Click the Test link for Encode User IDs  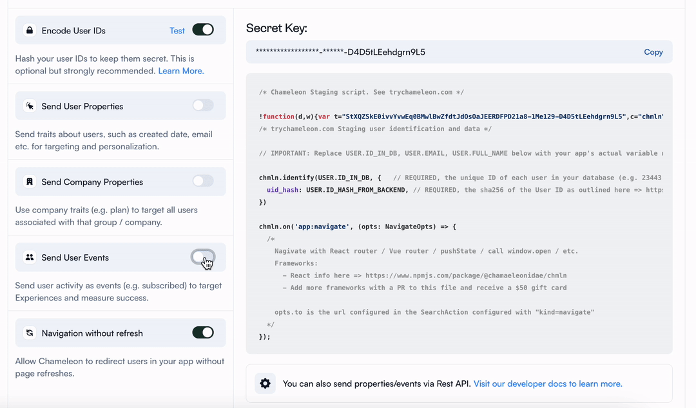(177, 31)
